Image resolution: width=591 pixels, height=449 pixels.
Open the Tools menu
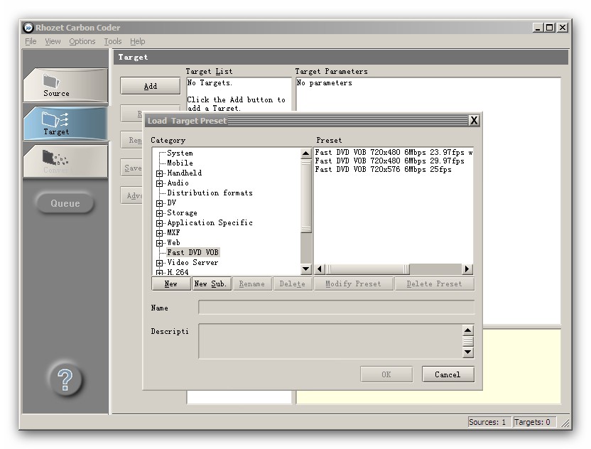pos(112,41)
